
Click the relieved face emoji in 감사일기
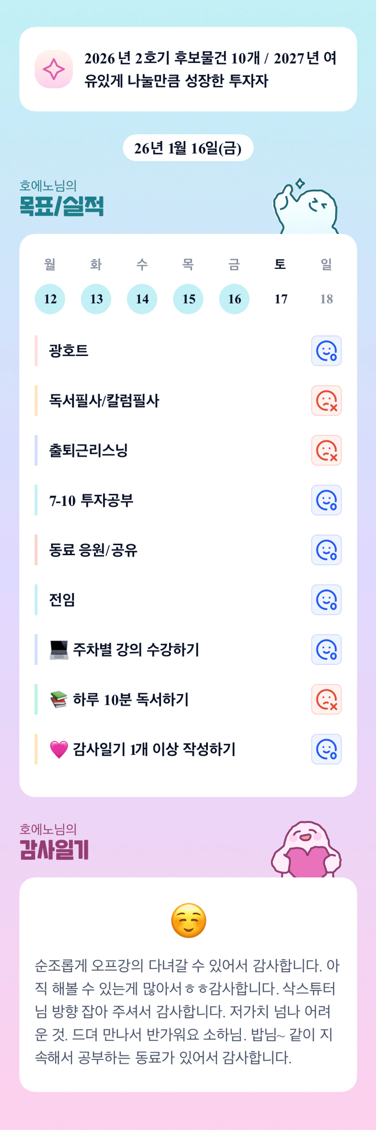(x=188, y=921)
